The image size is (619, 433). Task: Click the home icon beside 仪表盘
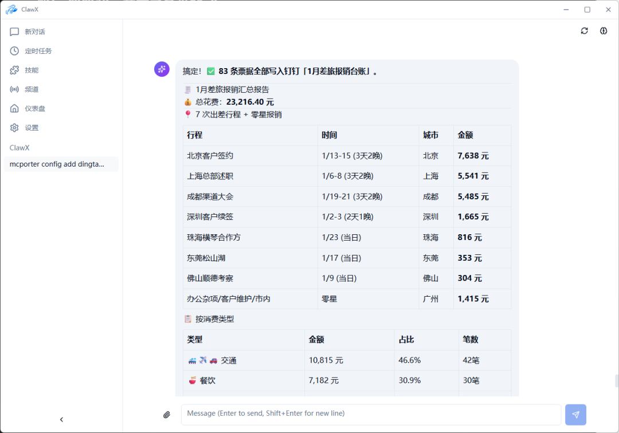click(x=14, y=108)
